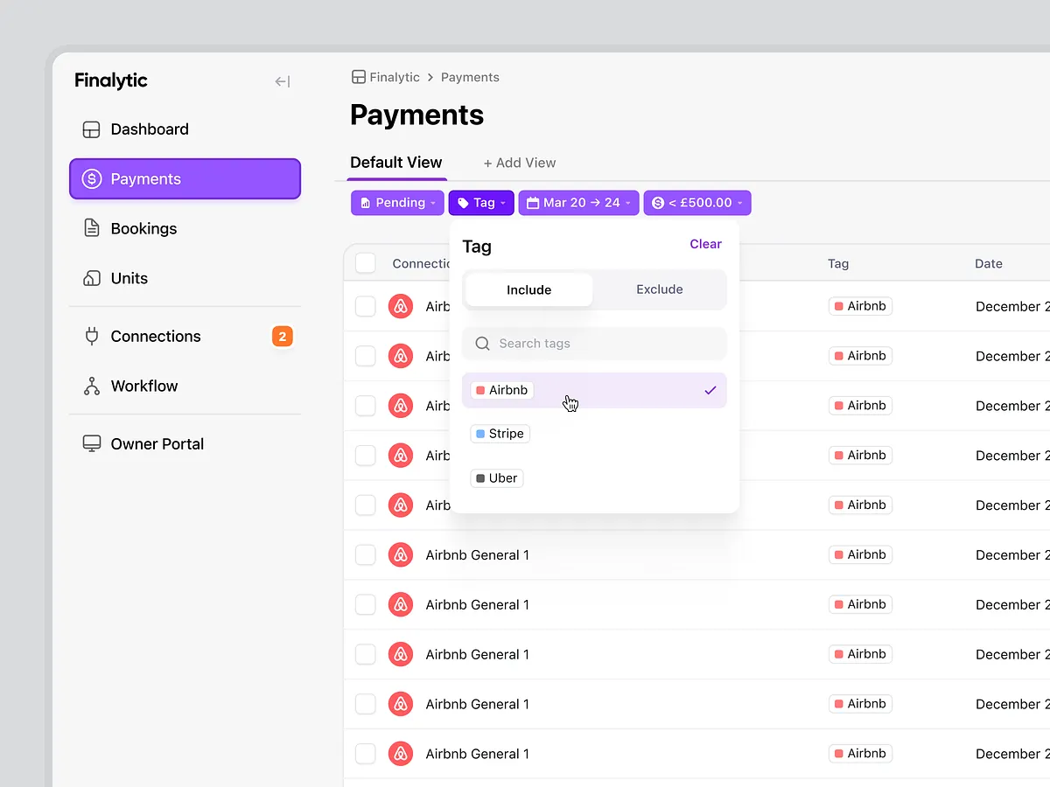This screenshot has width=1050, height=787.
Task: Collapse the sidebar with the arrow icon
Action: (281, 80)
